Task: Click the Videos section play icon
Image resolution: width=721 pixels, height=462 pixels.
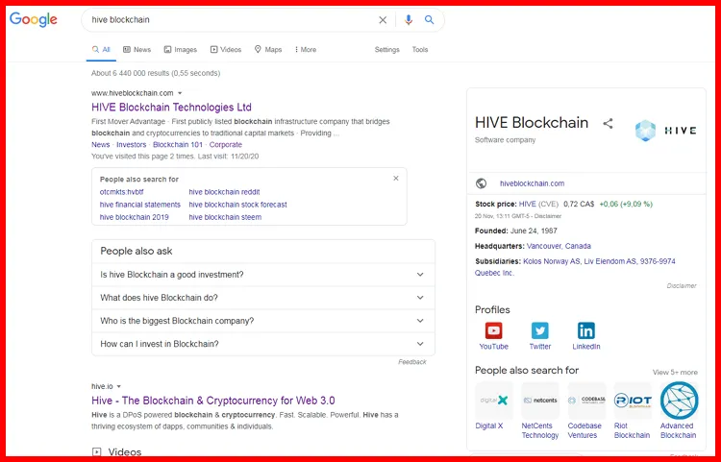Action: 96,451
